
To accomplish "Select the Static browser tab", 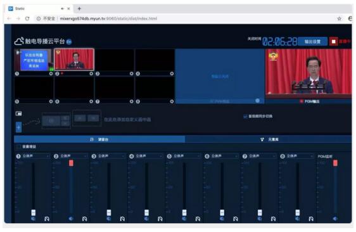I will 39,9.
